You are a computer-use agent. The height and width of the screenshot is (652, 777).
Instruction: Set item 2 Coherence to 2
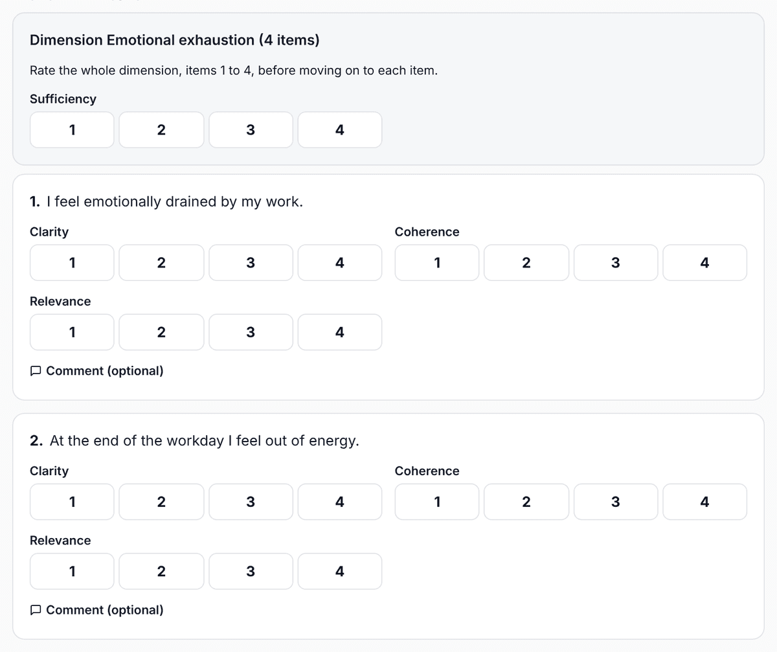click(526, 502)
